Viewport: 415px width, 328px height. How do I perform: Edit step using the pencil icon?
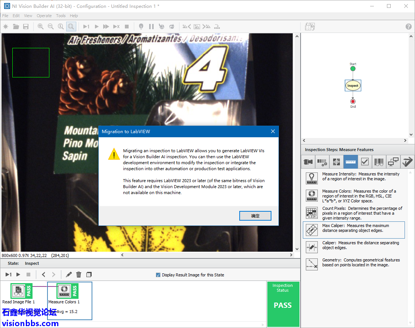(69, 275)
